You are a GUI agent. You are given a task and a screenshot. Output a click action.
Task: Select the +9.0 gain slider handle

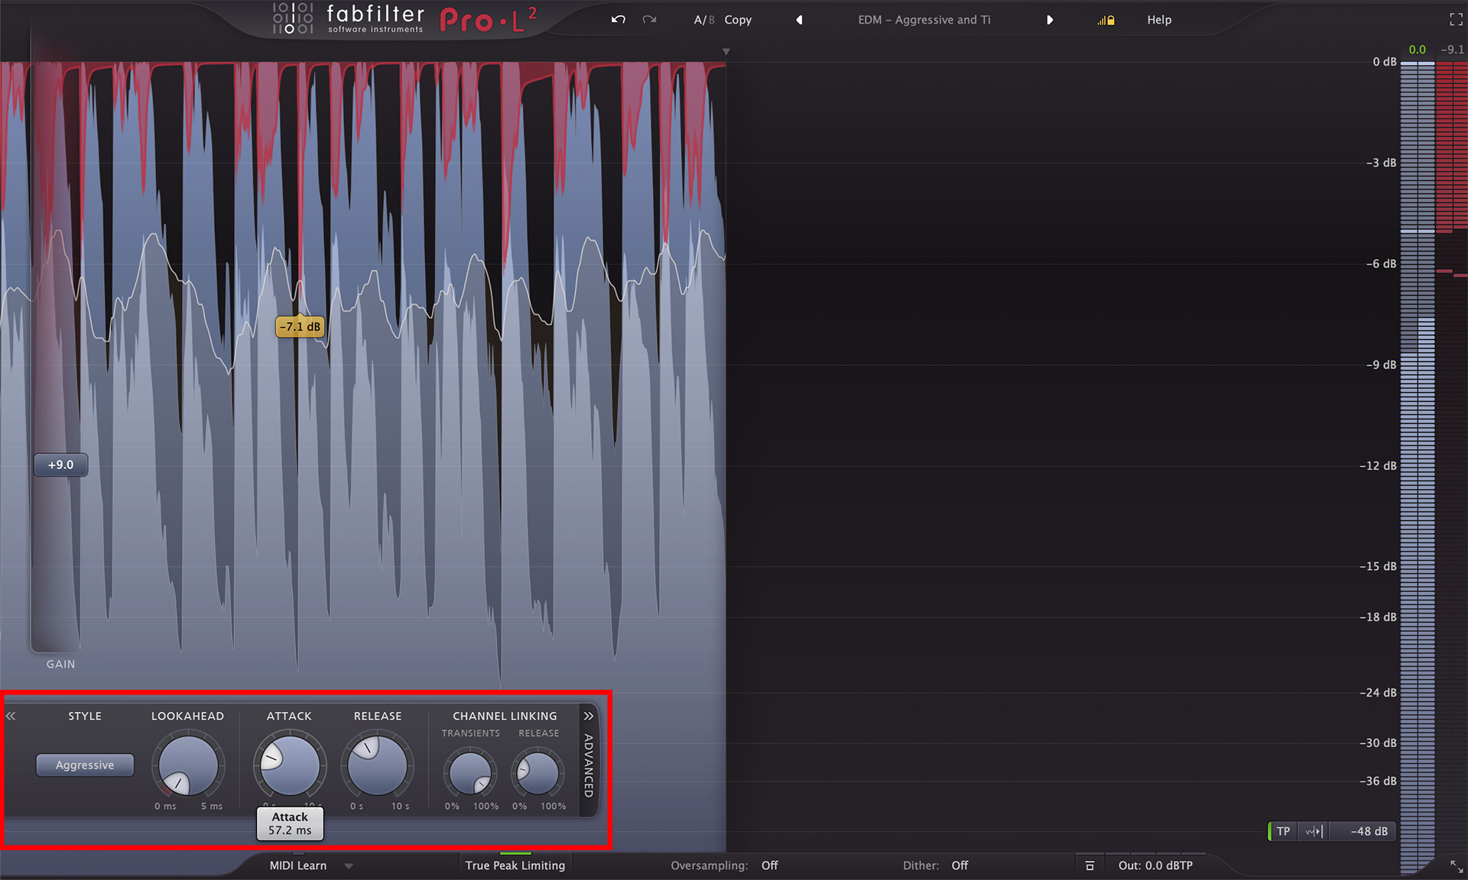(x=60, y=464)
